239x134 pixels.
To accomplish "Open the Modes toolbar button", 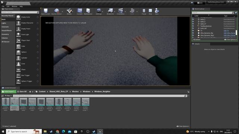I will pos(69,12).
